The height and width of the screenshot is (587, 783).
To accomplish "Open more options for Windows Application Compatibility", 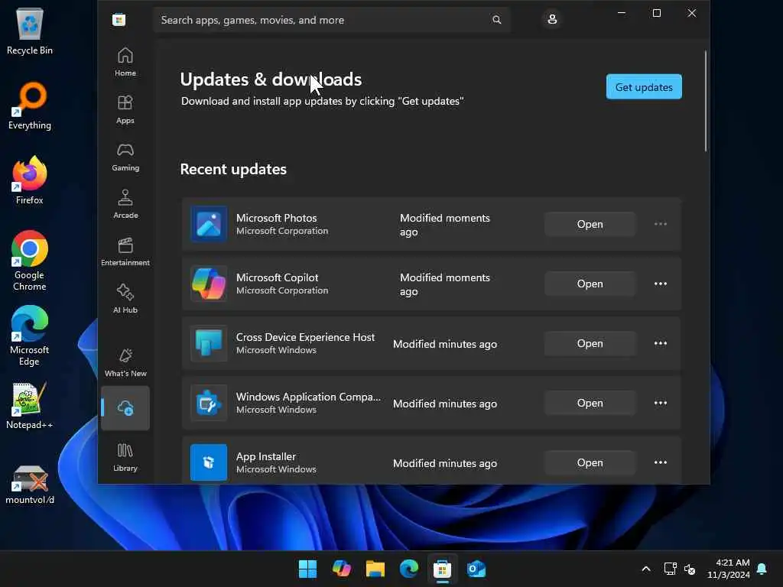I will [x=660, y=403].
